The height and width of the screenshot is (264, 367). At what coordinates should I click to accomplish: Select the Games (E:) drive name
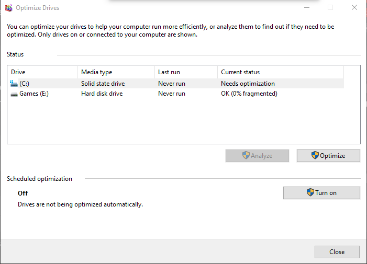tap(34, 94)
